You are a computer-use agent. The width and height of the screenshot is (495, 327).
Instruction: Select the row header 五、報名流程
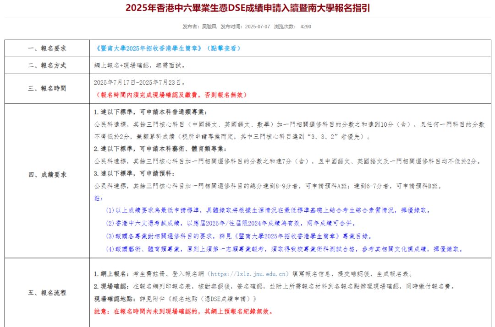(47, 293)
